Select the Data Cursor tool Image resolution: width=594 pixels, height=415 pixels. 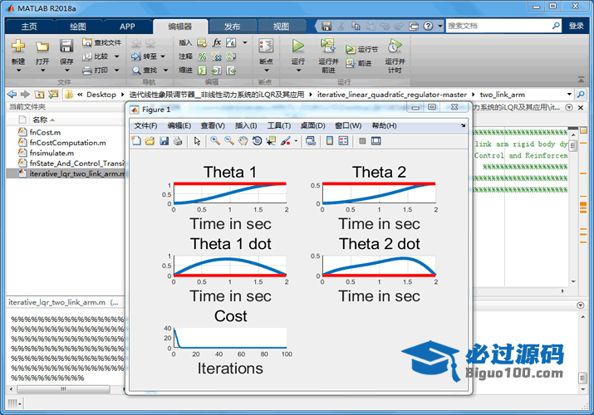tap(271, 141)
